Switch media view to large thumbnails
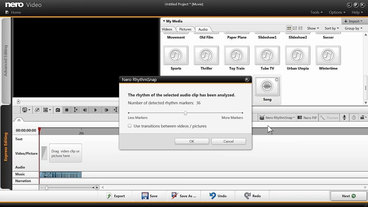This screenshot has width=368, height=207. pos(289,28)
